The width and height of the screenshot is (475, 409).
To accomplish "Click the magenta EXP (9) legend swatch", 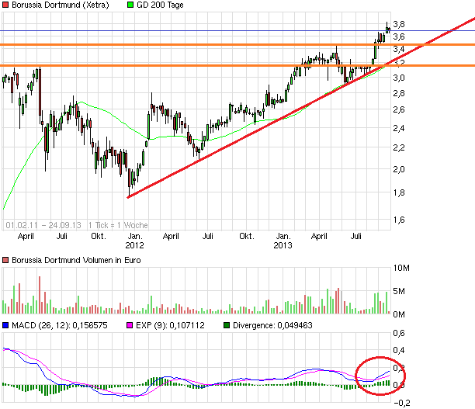I will coord(130,325).
